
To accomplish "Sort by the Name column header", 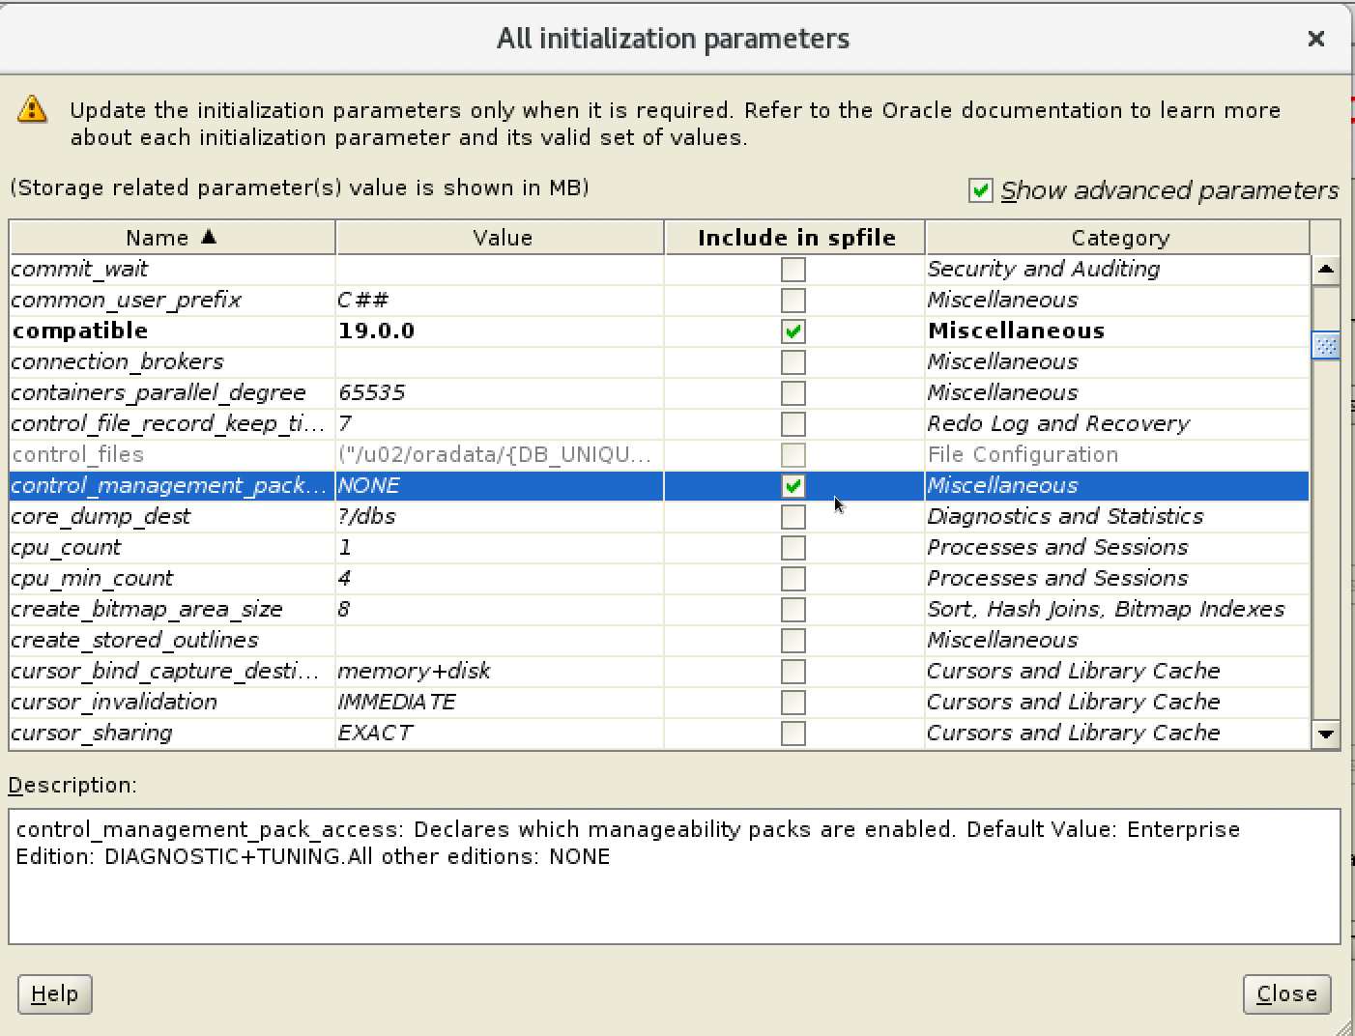I will (x=172, y=238).
